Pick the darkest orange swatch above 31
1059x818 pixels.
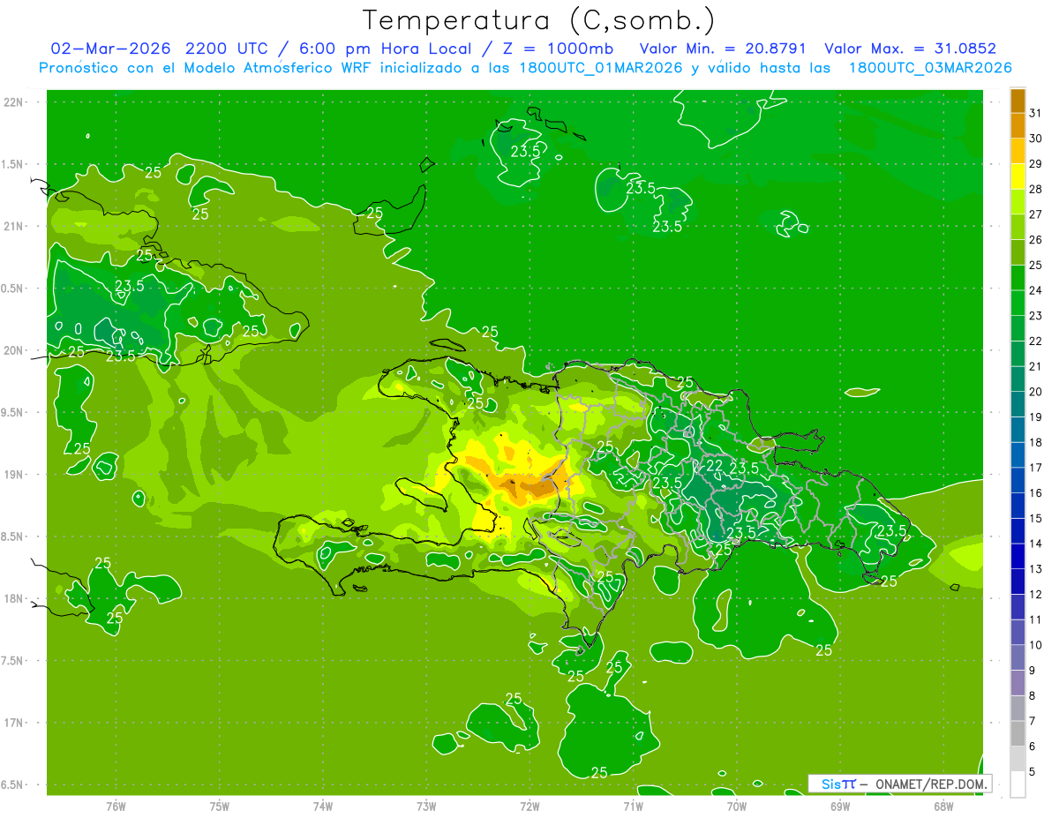click(x=1018, y=101)
